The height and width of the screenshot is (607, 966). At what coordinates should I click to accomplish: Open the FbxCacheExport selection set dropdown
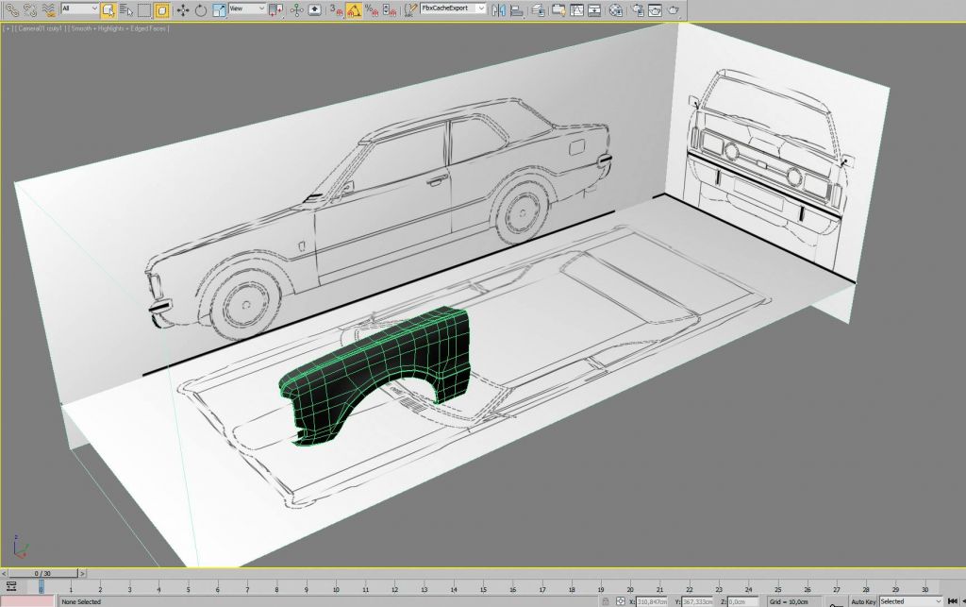click(453, 8)
